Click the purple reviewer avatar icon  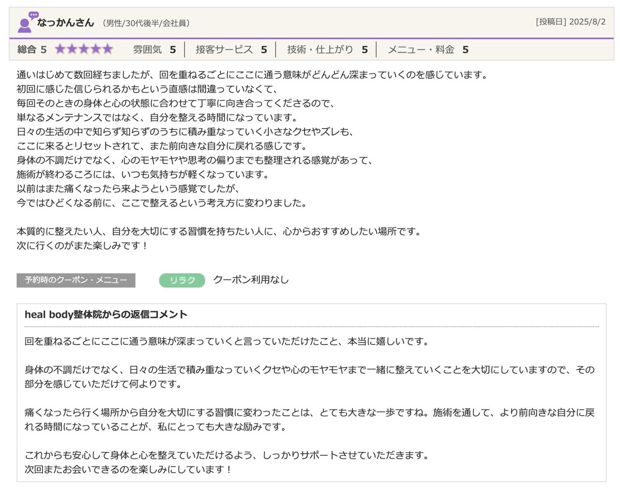(x=24, y=25)
